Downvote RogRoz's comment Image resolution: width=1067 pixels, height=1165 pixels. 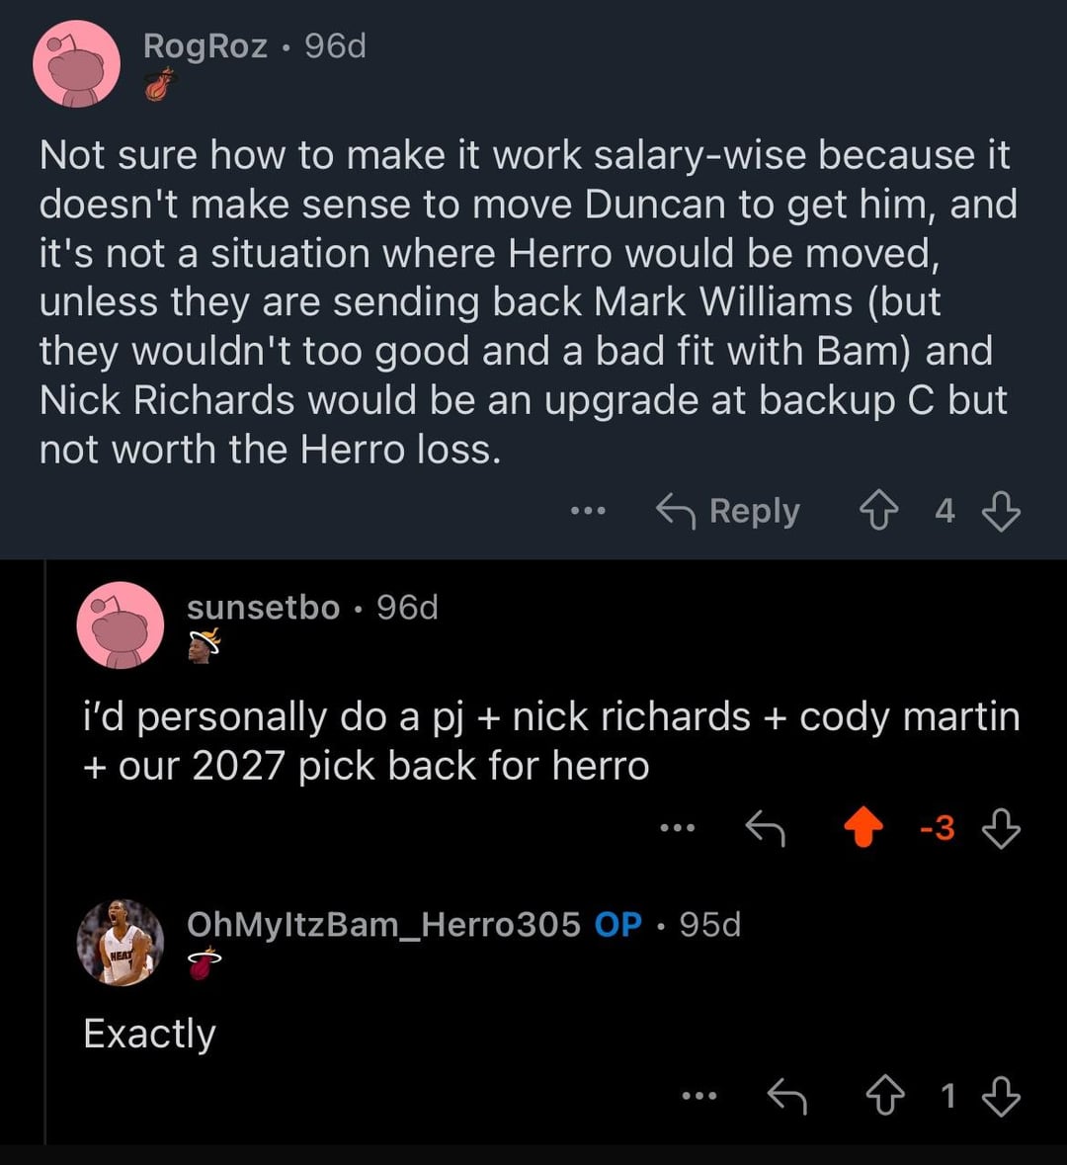point(1001,511)
